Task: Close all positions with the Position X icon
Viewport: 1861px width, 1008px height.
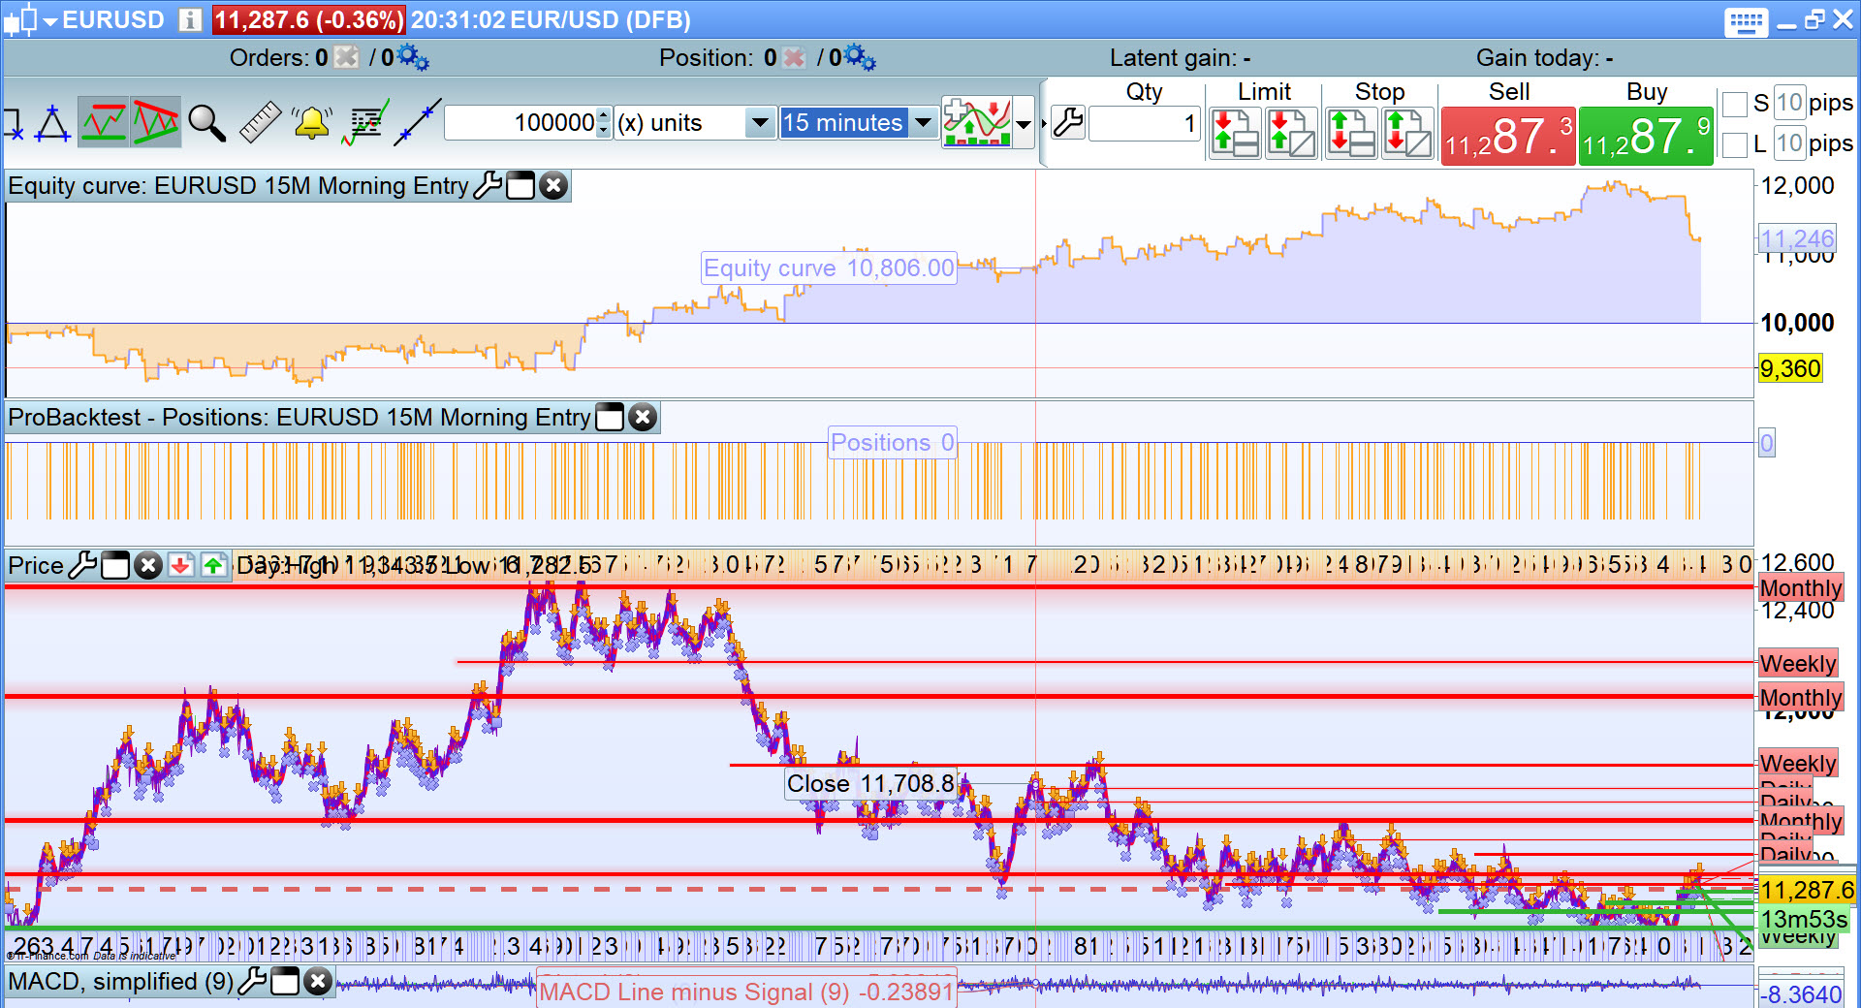Action: tap(794, 58)
